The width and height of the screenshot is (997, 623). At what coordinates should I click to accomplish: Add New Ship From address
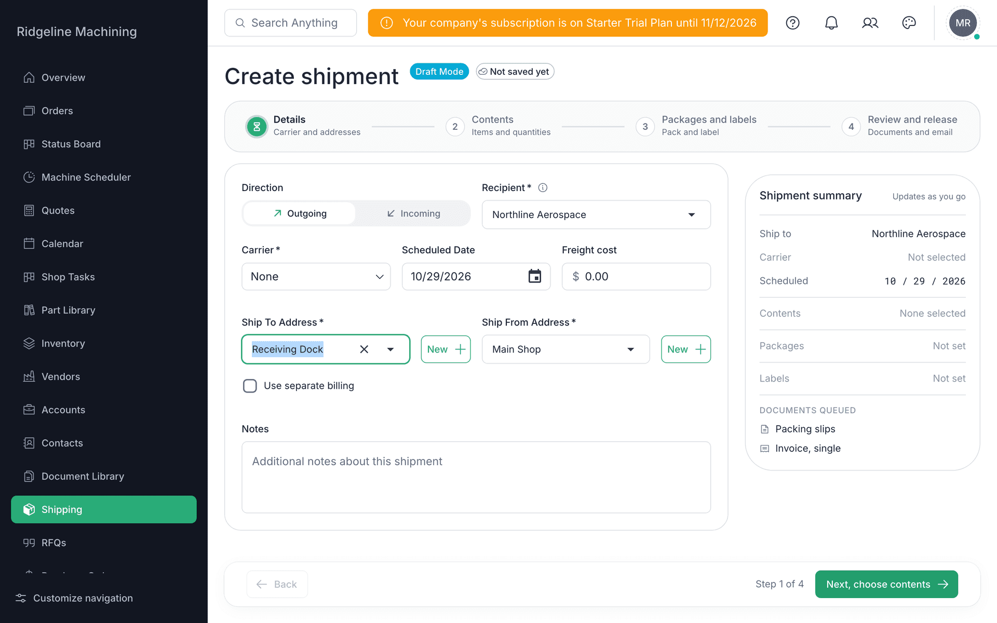(685, 349)
